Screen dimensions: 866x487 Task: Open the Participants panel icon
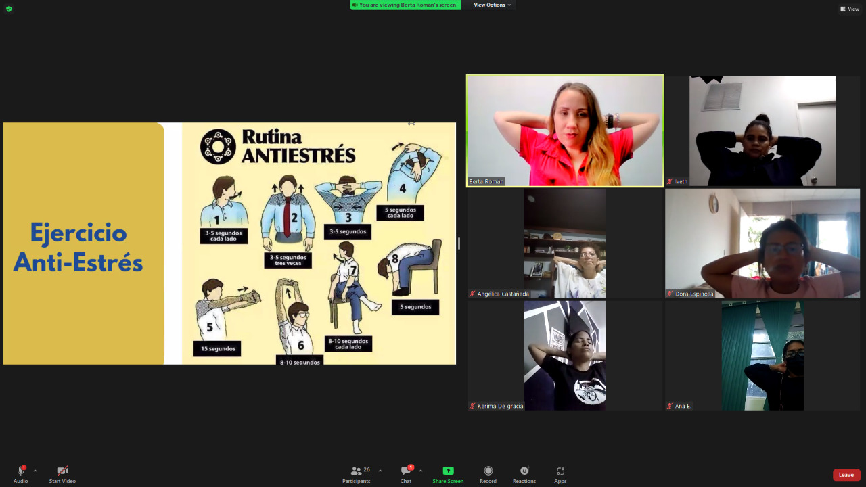[x=356, y=471]
